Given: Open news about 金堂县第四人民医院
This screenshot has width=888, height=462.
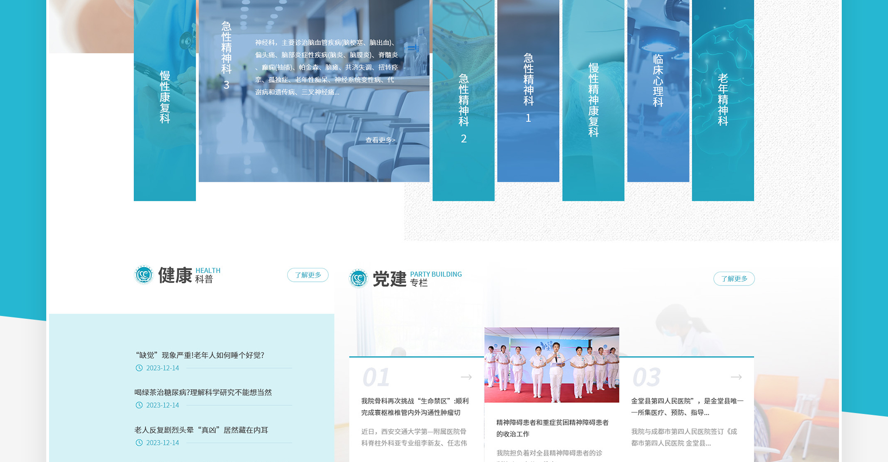Looking at the screenshot, I should [x=687, y=407].
